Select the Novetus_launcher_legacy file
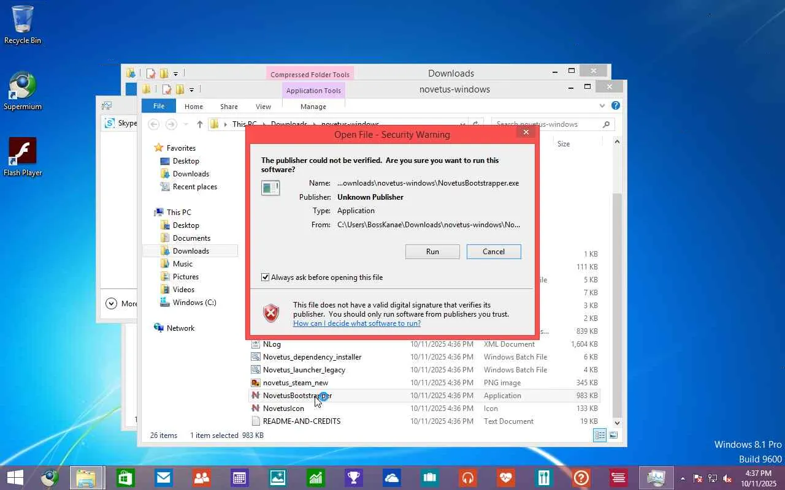Screen dimensions: 785x490 [424, 370]
